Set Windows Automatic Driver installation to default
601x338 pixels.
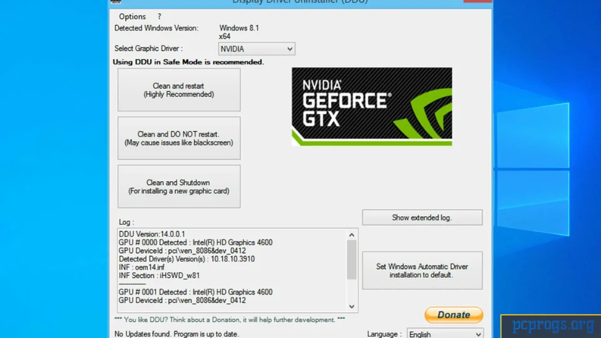(x=422, y=270)
